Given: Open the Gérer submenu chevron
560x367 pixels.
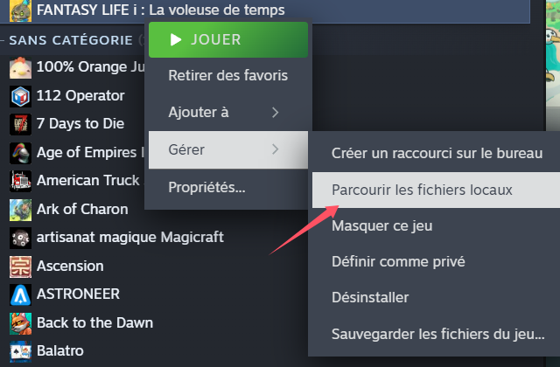Looking at the screenshot, I should [x=275, y=149].
